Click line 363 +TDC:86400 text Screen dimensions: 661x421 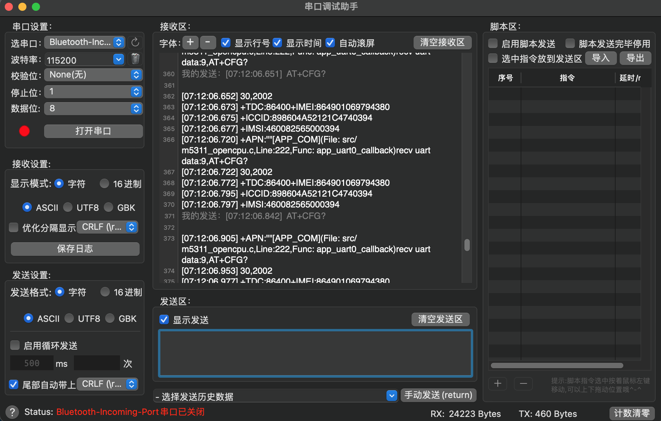pos(286,107)
